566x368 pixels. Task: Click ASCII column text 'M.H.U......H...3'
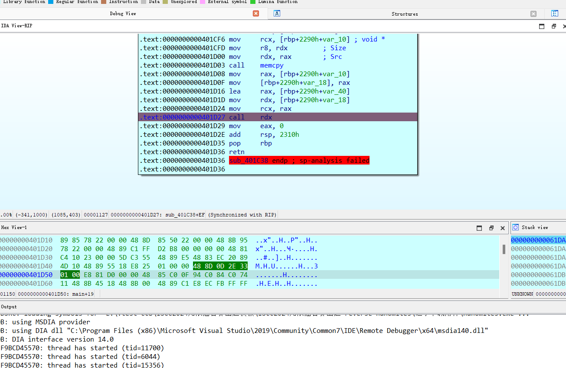tap(287, 266)
